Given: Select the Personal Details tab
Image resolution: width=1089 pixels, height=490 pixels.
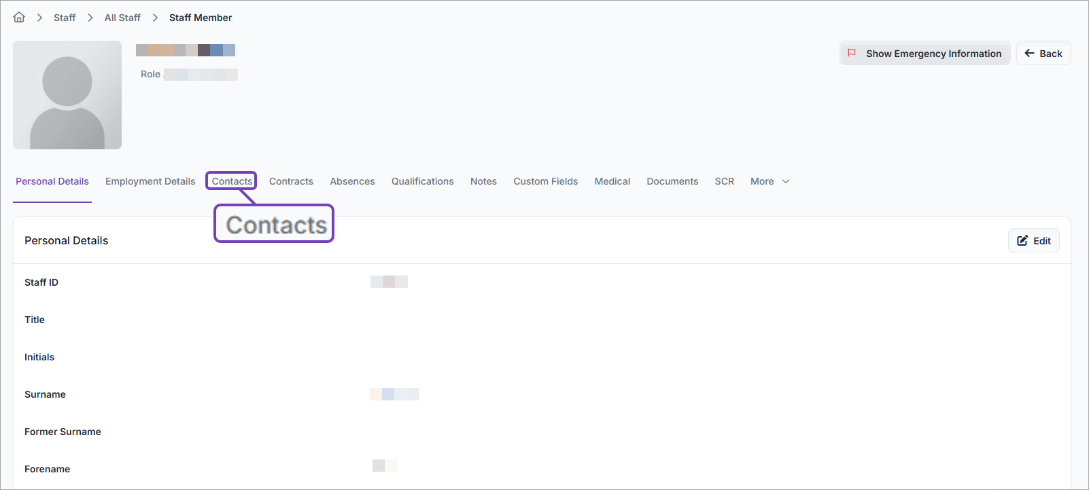Looking at the screenshot, I should (x=52, y=181).
